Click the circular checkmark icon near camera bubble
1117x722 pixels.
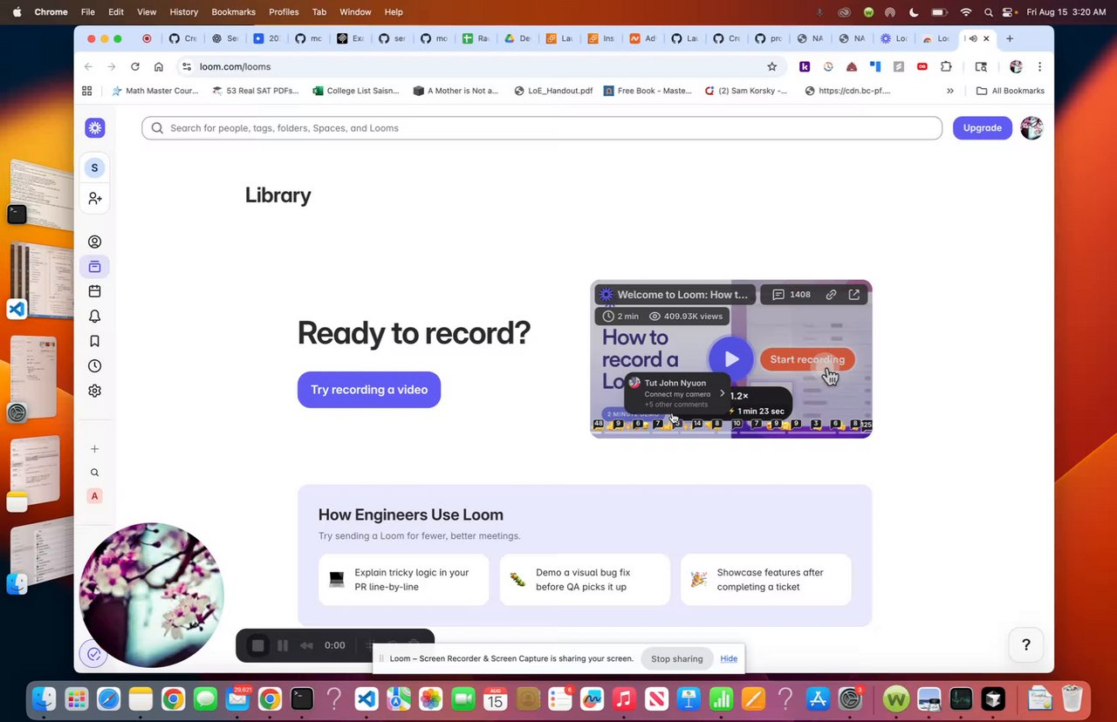pyautogui.click(x=94, y=654)
